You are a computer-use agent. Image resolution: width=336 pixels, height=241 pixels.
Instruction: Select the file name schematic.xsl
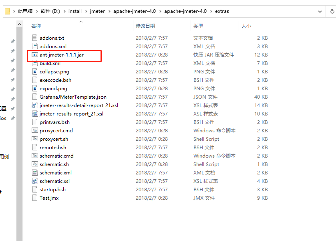tap(54, 181)
